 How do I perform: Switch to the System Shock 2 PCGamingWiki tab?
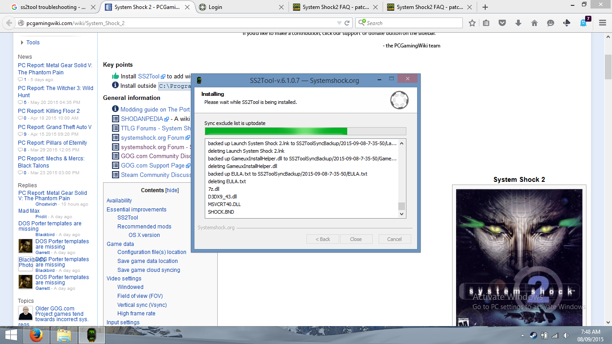148,7
